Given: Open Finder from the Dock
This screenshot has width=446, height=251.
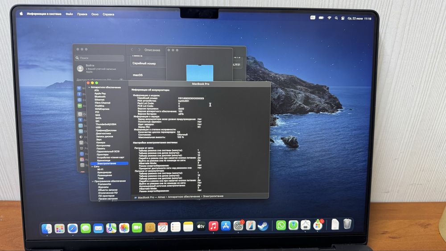Looking at the screenshot, I should click(47, 228).
